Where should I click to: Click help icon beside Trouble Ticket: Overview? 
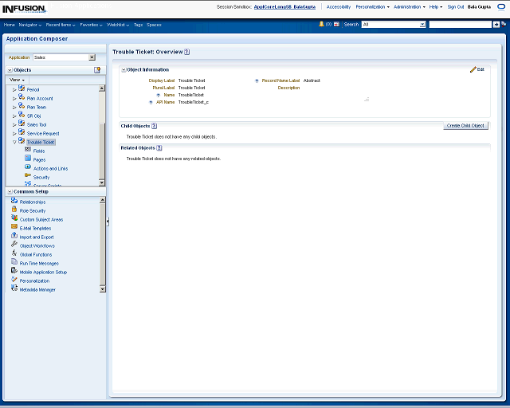(x=187, y=52)
